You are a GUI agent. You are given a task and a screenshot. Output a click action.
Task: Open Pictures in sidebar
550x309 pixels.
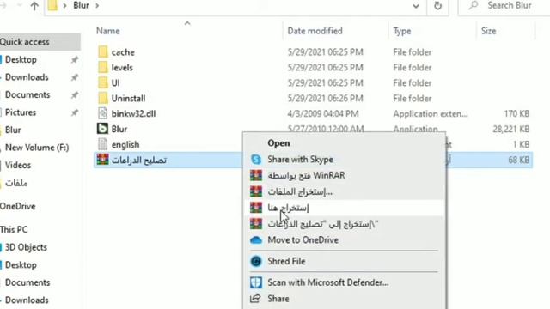point(21,112)
